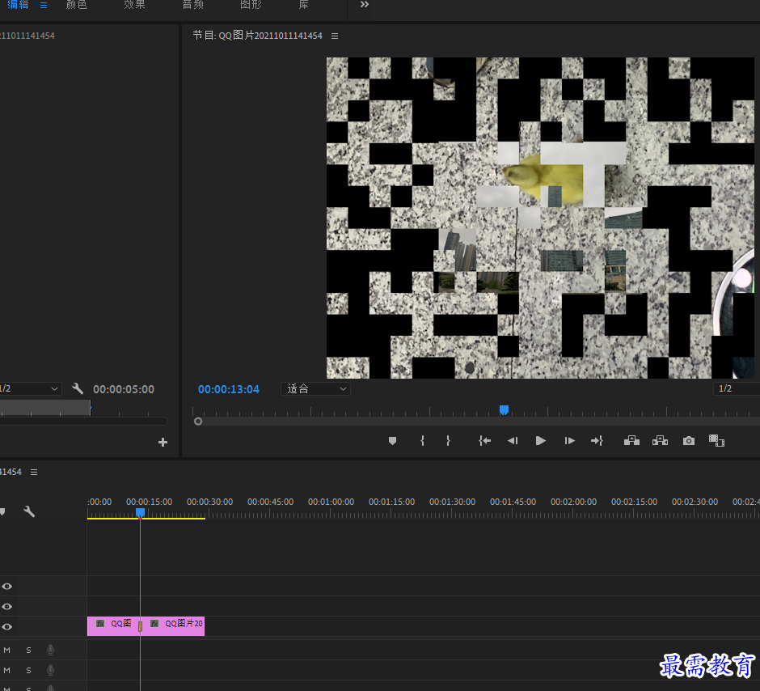
Task: Click the Mark In bracket button
Action: [x=423, y=441]
